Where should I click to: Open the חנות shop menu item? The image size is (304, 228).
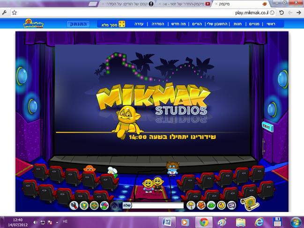(x=237, y=24)
